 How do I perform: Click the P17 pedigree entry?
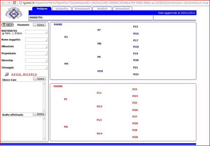(x=135, y=40)
